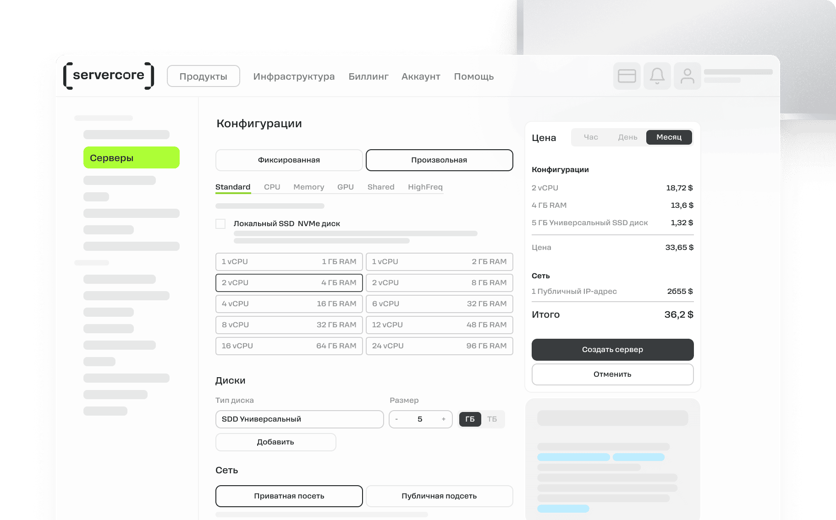Select the 4 vCPU 16 ГБ RAM option
This screenshot has width=836, height=520.
coord(289,304)
